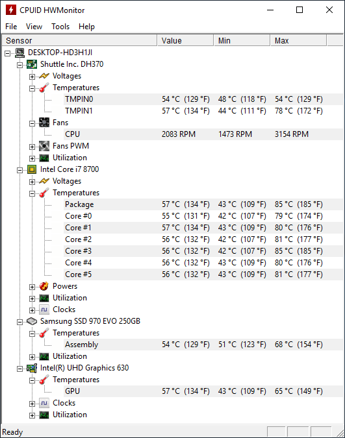This screenshot has height=438, width=345.
Task: Click the Shuttle Inc. DH370 motherboard icon
Action: [32, 64]
